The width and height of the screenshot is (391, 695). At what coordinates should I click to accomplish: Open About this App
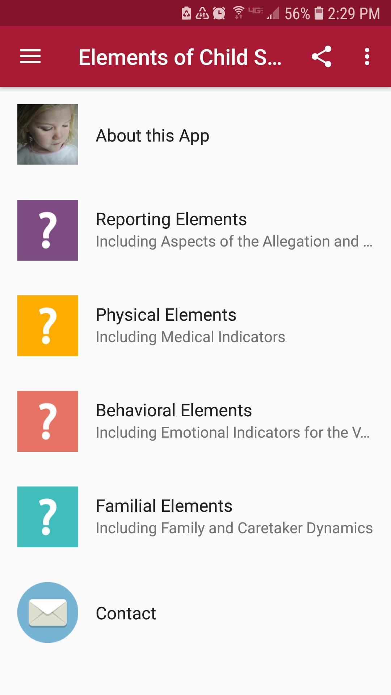pos(152,136)
